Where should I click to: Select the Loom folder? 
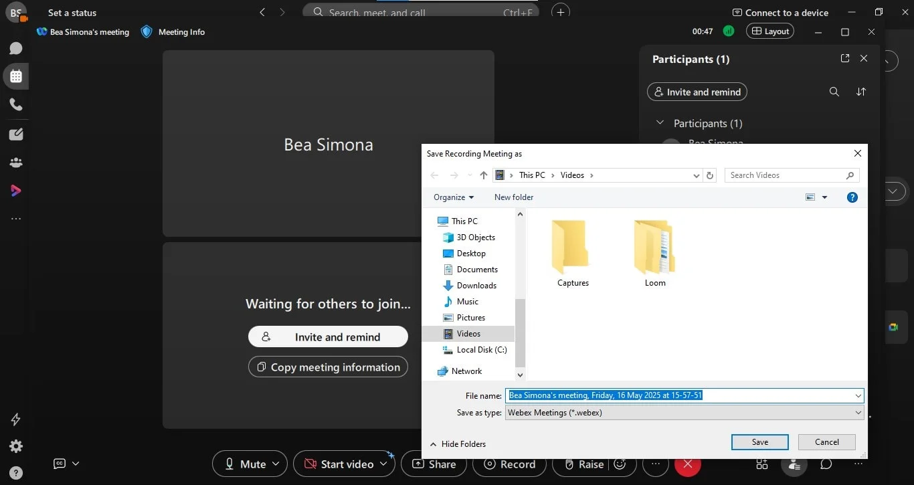pos(655,254)
